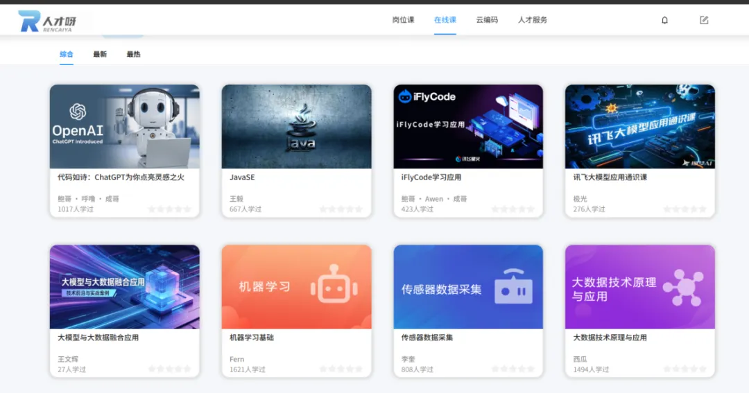Click star rating on 大模型与大数据融合应用 card
This screenshot has height=393, width=749.
170,369
